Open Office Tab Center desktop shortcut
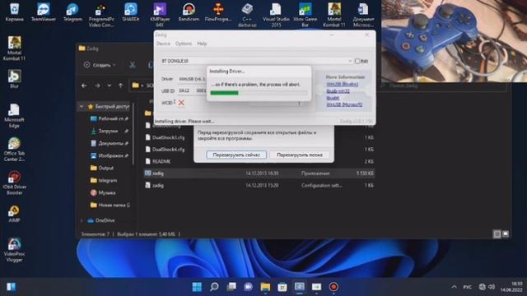This screenshot has height=296, width=527. click(x=14, y=150)
